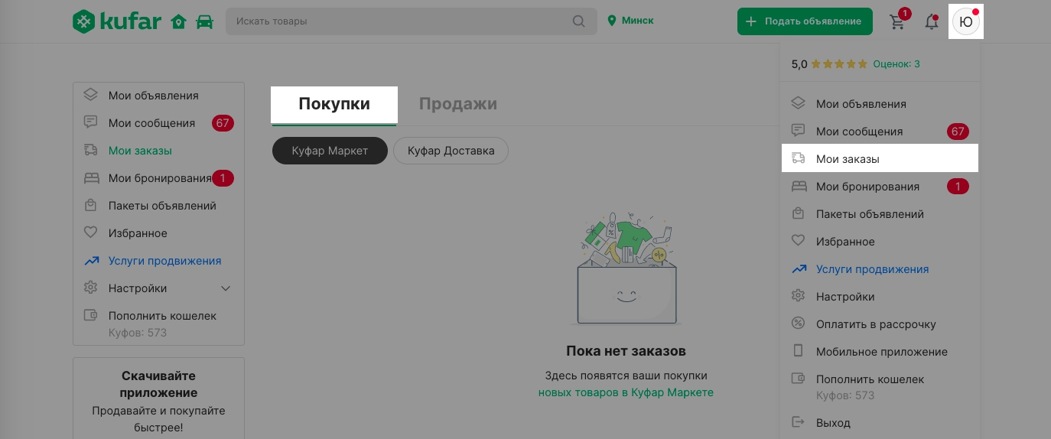Image resolution: width=1051 pixels, height=439 pixels.
Task: Click exit icon next to Выход
Action: point(799,421)
